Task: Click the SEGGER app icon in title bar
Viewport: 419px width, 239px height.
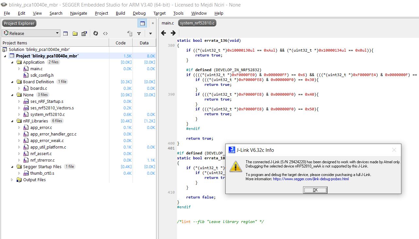Action: coord(4,5)
